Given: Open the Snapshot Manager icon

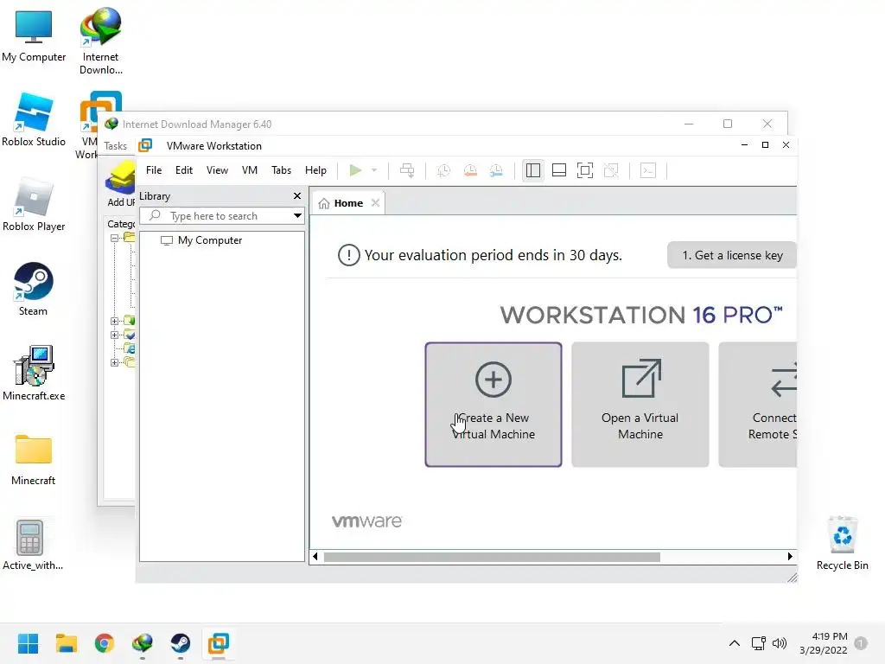Looking at the screenshot, I should (x=496, y=170).
